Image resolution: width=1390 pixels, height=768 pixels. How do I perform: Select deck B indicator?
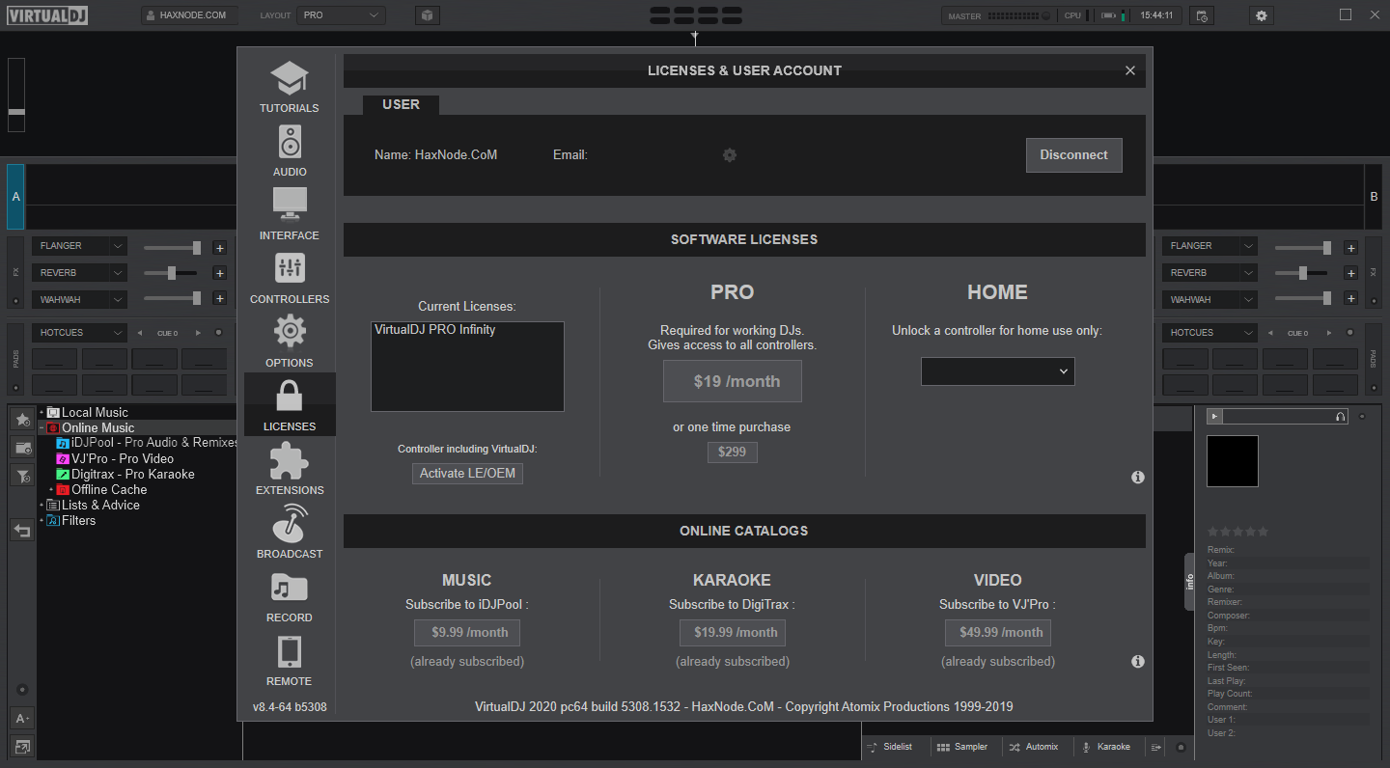(x=1374, y=197)
